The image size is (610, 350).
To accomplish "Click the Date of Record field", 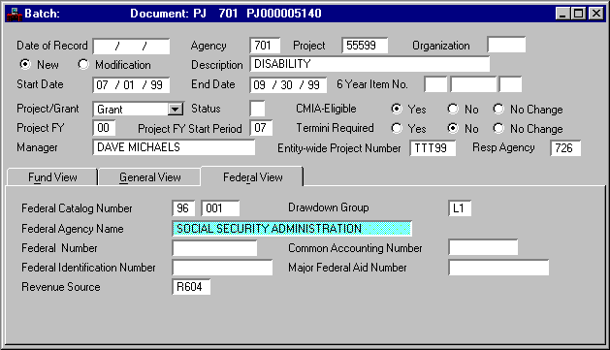I will click(x=132, y=47).
